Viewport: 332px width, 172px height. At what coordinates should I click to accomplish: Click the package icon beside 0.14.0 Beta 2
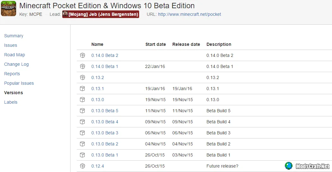tap(83, 55)
